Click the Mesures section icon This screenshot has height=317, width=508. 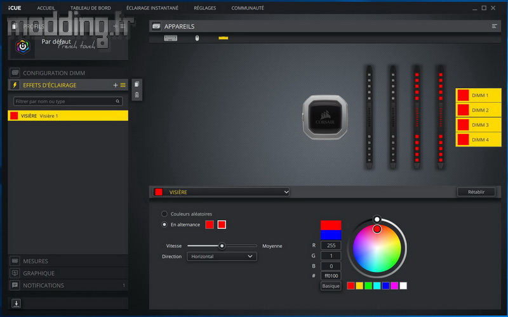[15, 261]
